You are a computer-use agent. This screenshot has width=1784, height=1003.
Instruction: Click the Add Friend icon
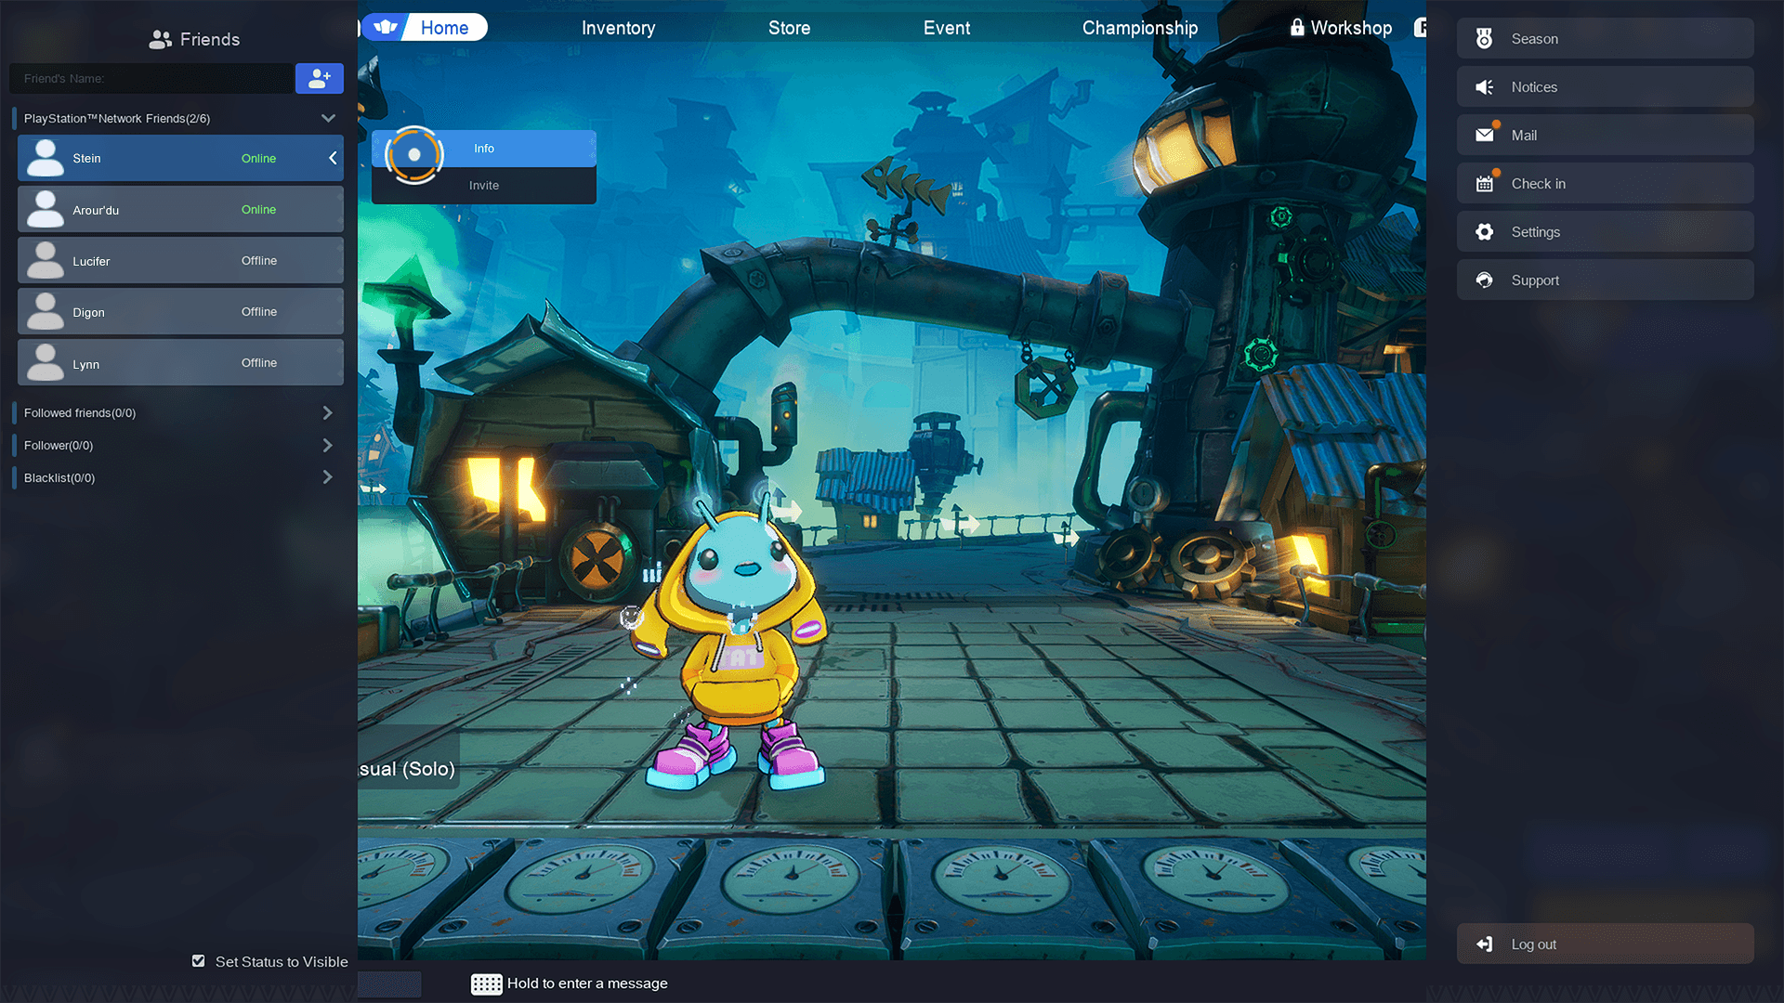pos(319,78)
